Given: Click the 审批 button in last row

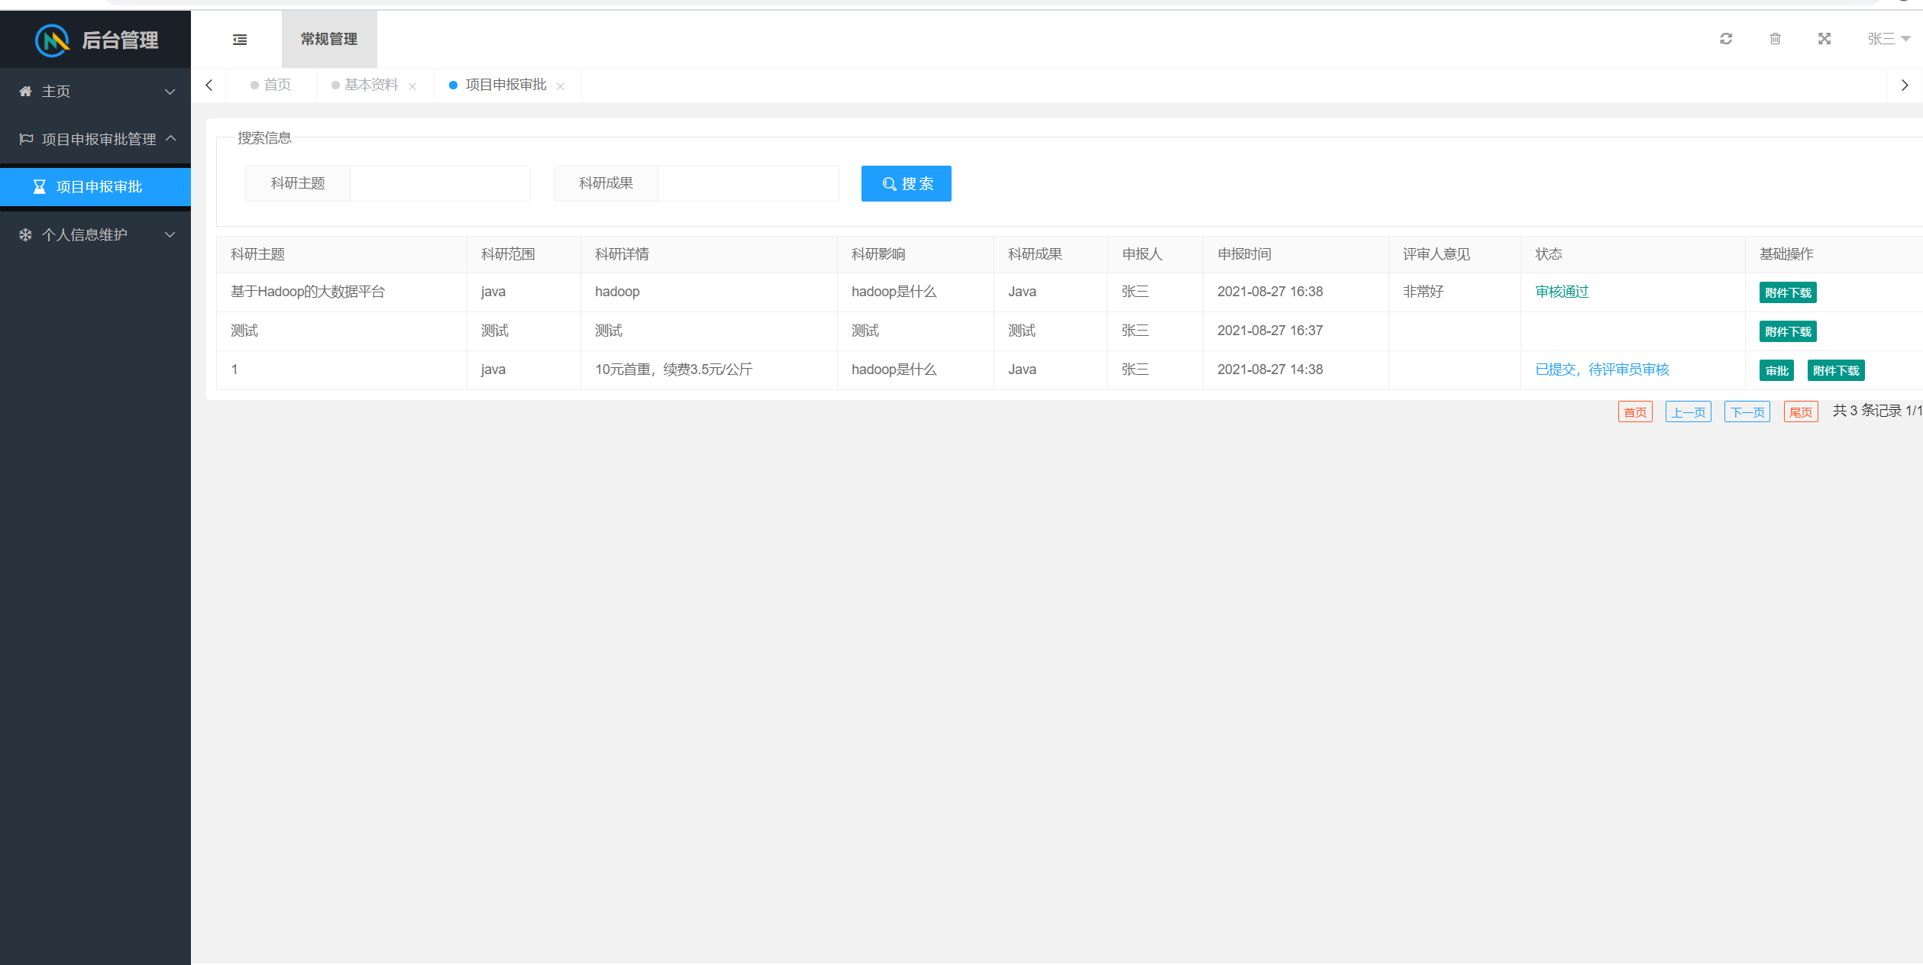Looking at the screenshot, I should (x=1776, y=370).
